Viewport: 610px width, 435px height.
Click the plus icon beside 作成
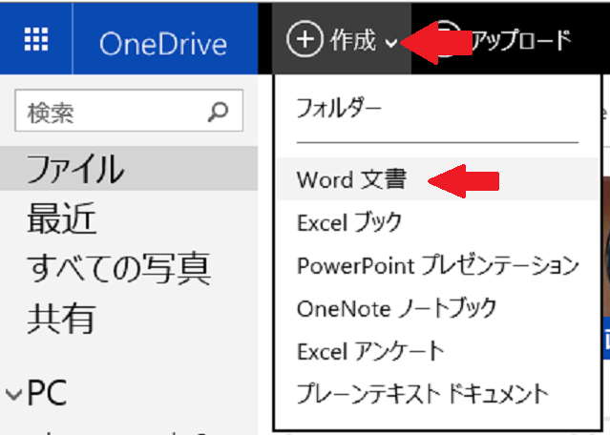[x=305, y=39]
